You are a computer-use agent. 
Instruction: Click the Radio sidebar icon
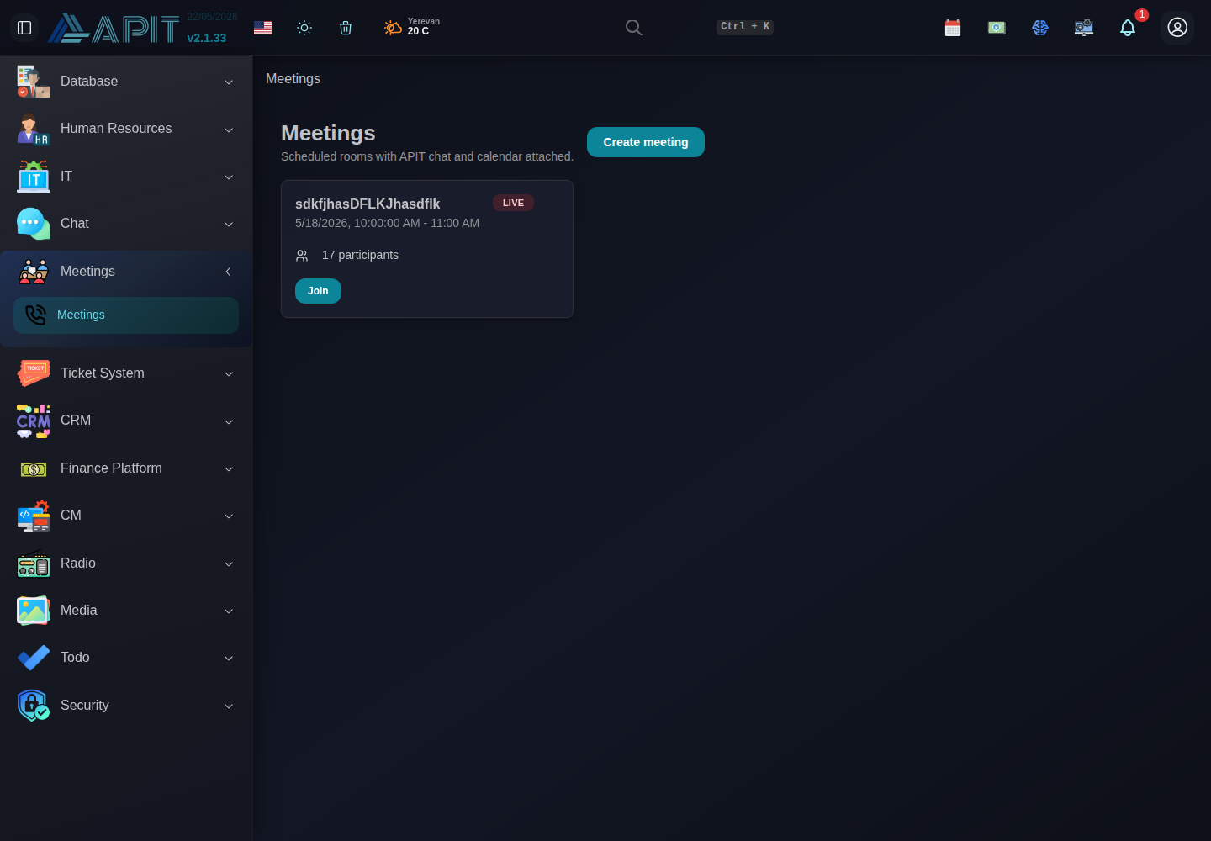point(34,563)
